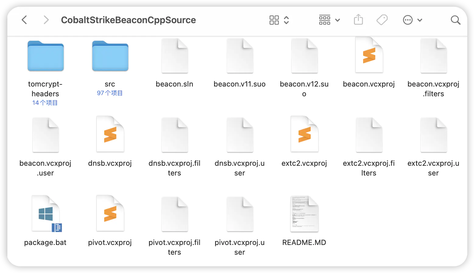
Task: Click the beacon.v11.suo file name label
Action: coord(239,84)
